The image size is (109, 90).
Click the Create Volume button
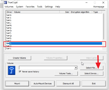(19, 58)
